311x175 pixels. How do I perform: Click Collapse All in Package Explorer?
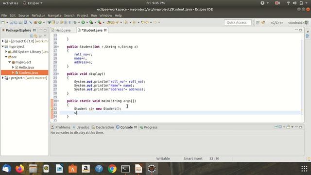coord(32,36)
